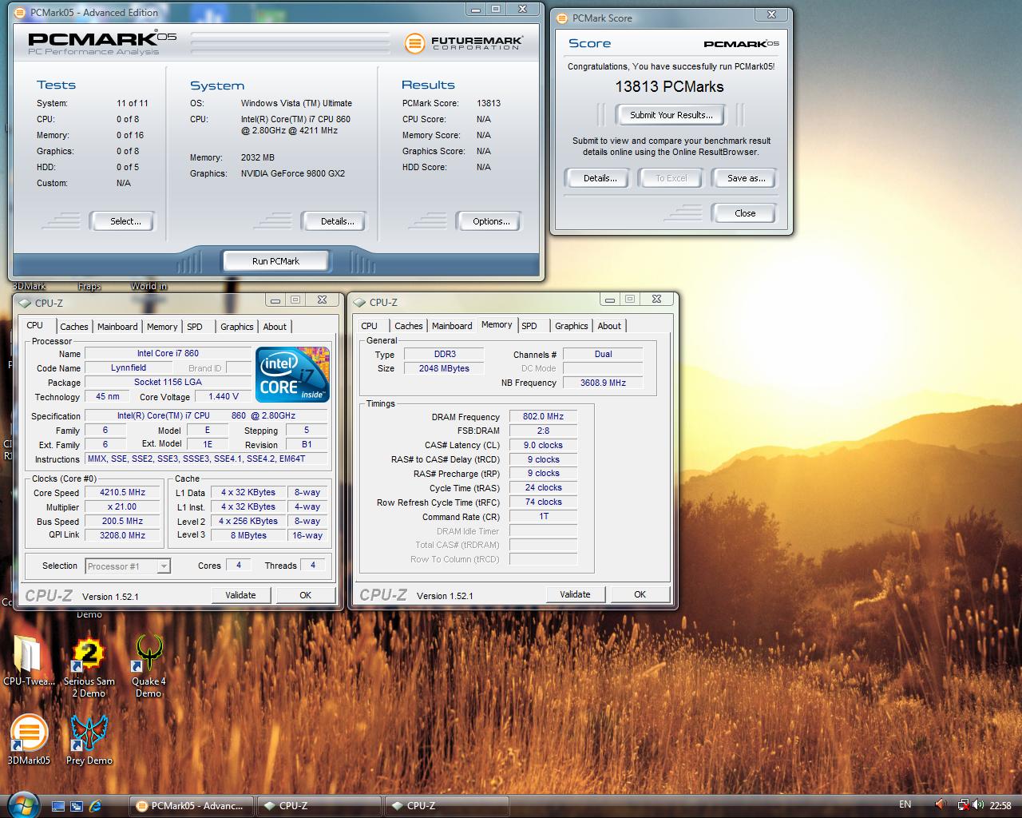Open Caches tab in right CPU-Z window
Image resolution: width=1022 pixels, height=818 pixels.
(409, 326)
